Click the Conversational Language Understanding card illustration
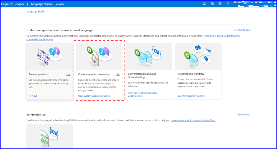 149,56
